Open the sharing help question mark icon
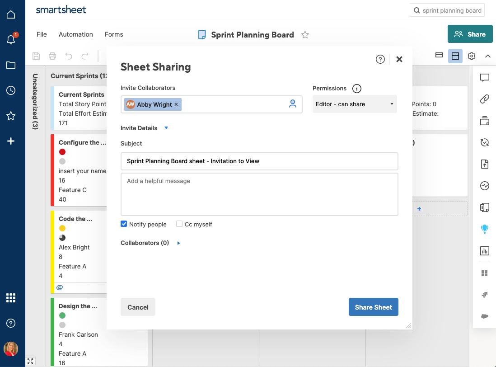The height and width of the screenshot is (367, 496). (x=380, y=59)
